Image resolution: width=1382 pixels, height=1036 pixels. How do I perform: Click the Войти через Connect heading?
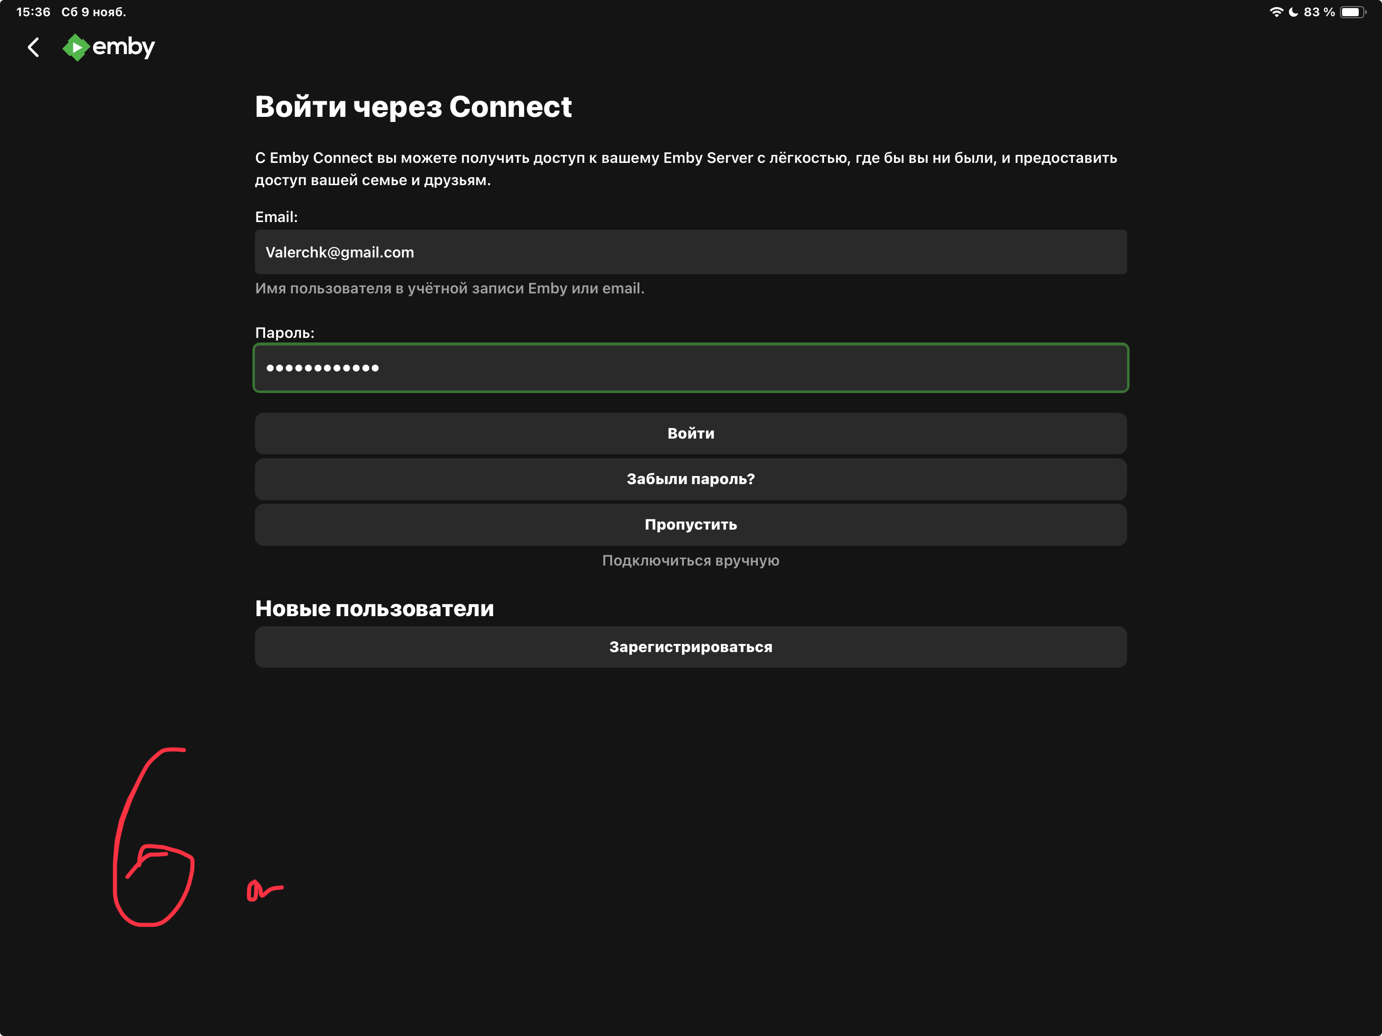[413, 107]
